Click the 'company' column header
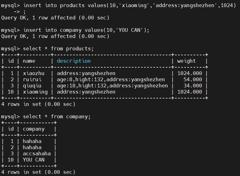This screenshot has height=176, width=240. tap(33, 129)
